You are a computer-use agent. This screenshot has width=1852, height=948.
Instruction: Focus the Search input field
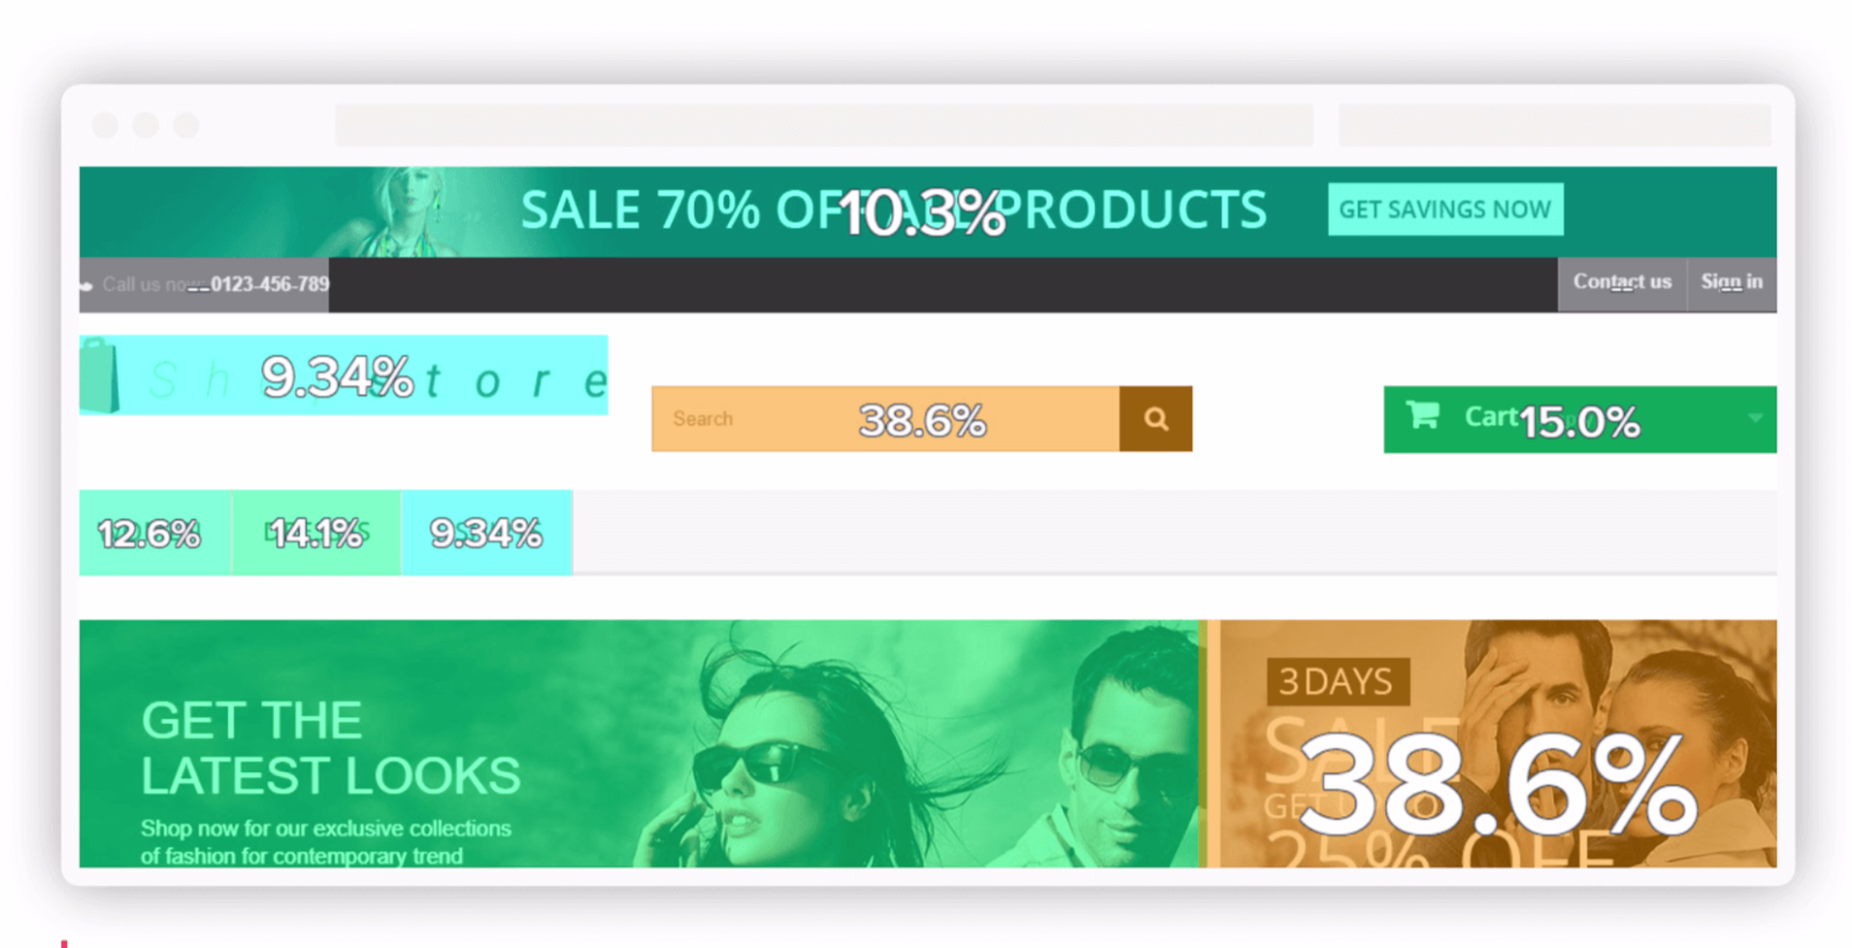click(x=886, y=419)
